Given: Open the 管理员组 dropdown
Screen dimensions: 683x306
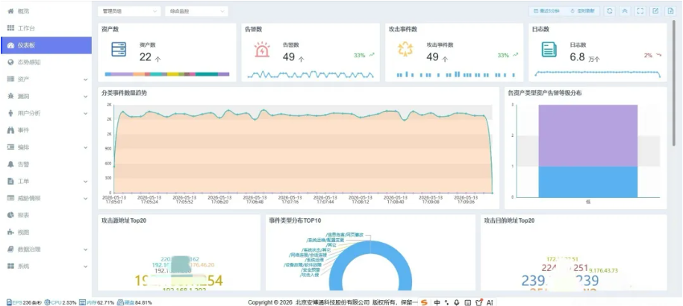Looking at the screenshot, I should [129, 11].
